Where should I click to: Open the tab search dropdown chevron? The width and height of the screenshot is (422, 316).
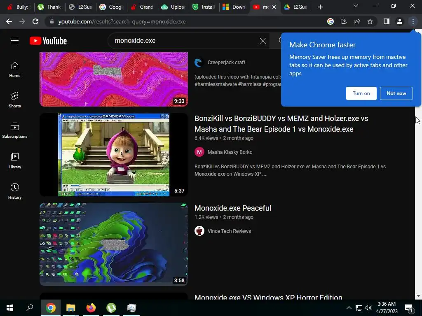[x=356, y=6]
